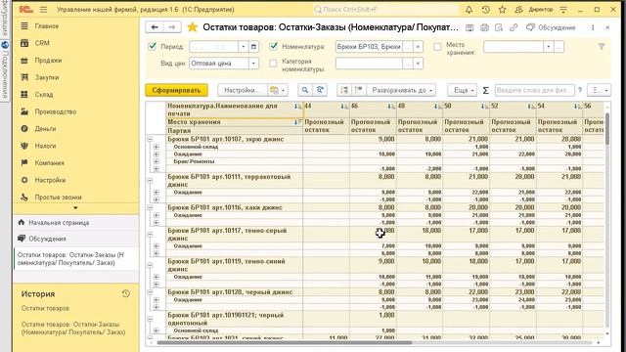Viewport: 626px width, 352px height.
Task: Collapse the Брюки БР101 арт.10116 хаки джинс group
Action: coord(150,207)
